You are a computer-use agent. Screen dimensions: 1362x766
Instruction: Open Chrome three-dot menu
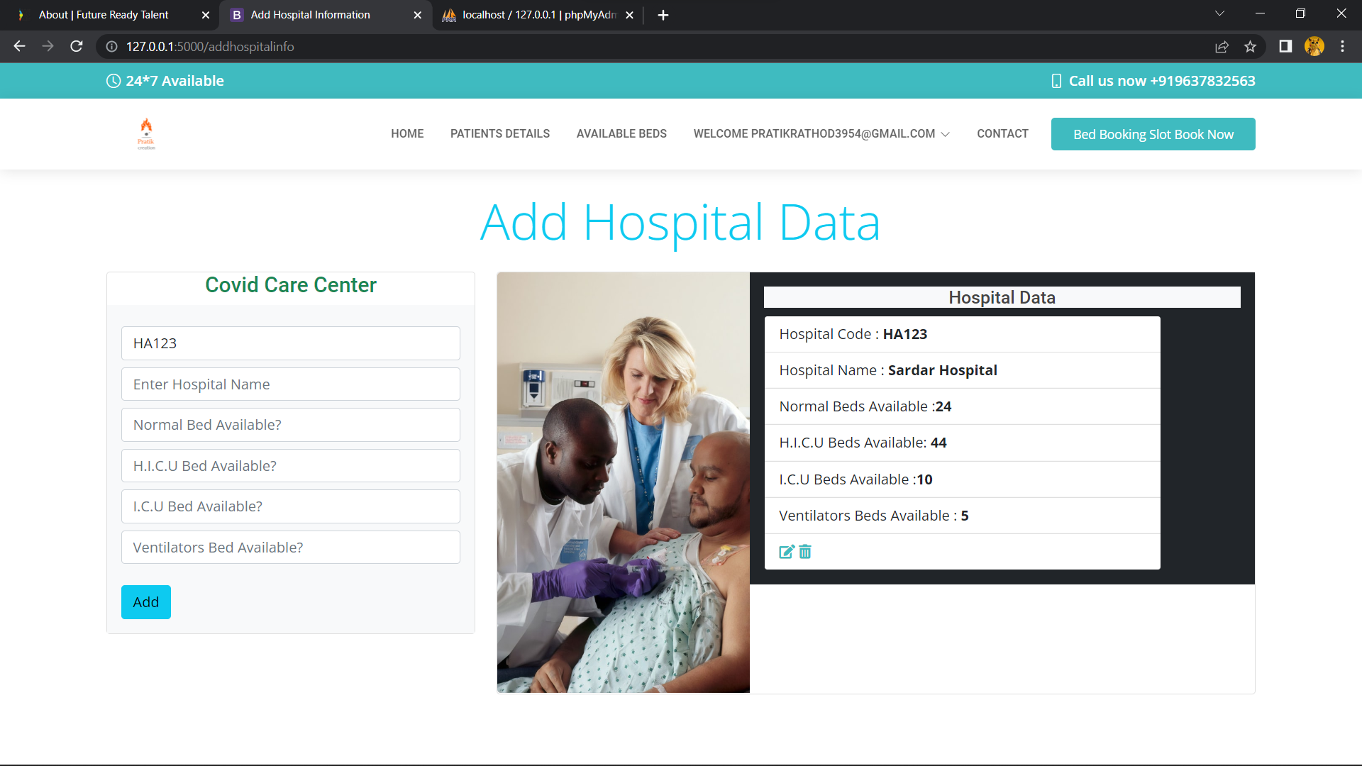click(x=1342, y=46)
